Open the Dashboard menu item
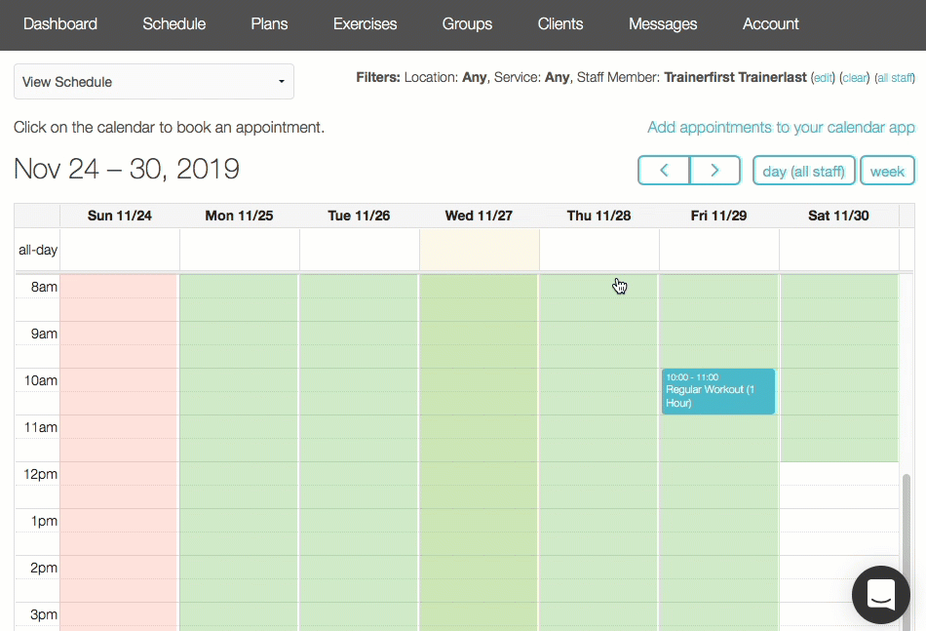Viewport: 926px width, 631px height. (x=60, y=24)
